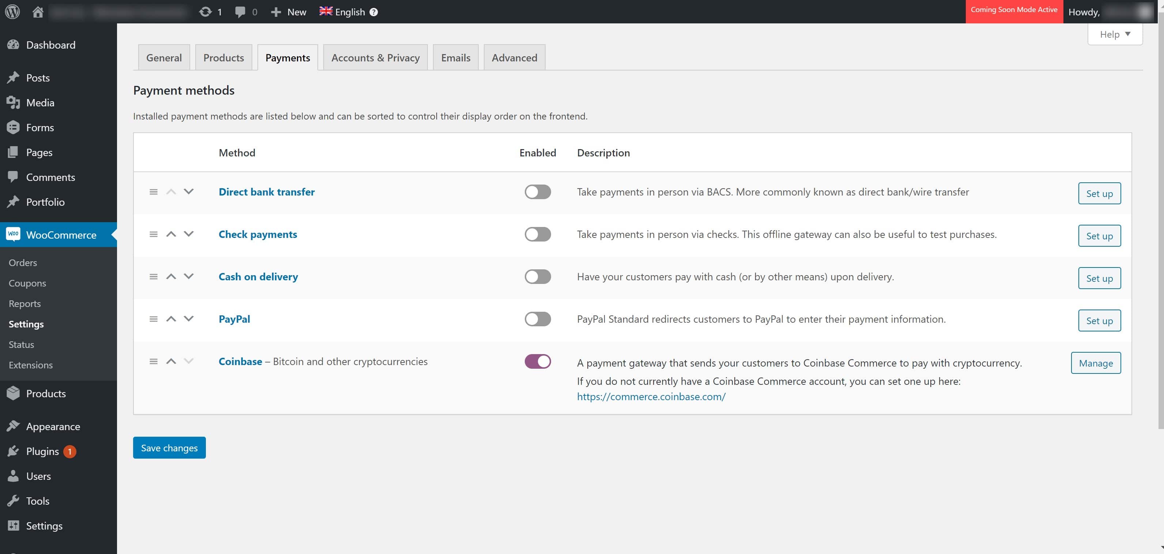
Task: Open Coinbase method link
Action: pos(240,362)
